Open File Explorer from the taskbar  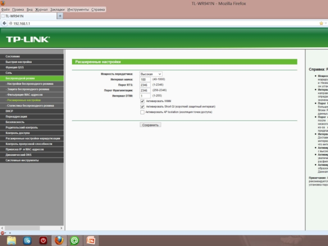coord(11,240)
